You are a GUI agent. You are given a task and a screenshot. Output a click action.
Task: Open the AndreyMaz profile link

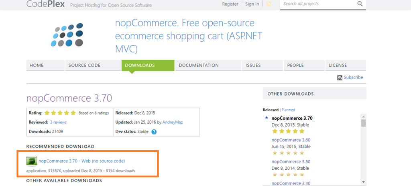(x=172, y=122)
